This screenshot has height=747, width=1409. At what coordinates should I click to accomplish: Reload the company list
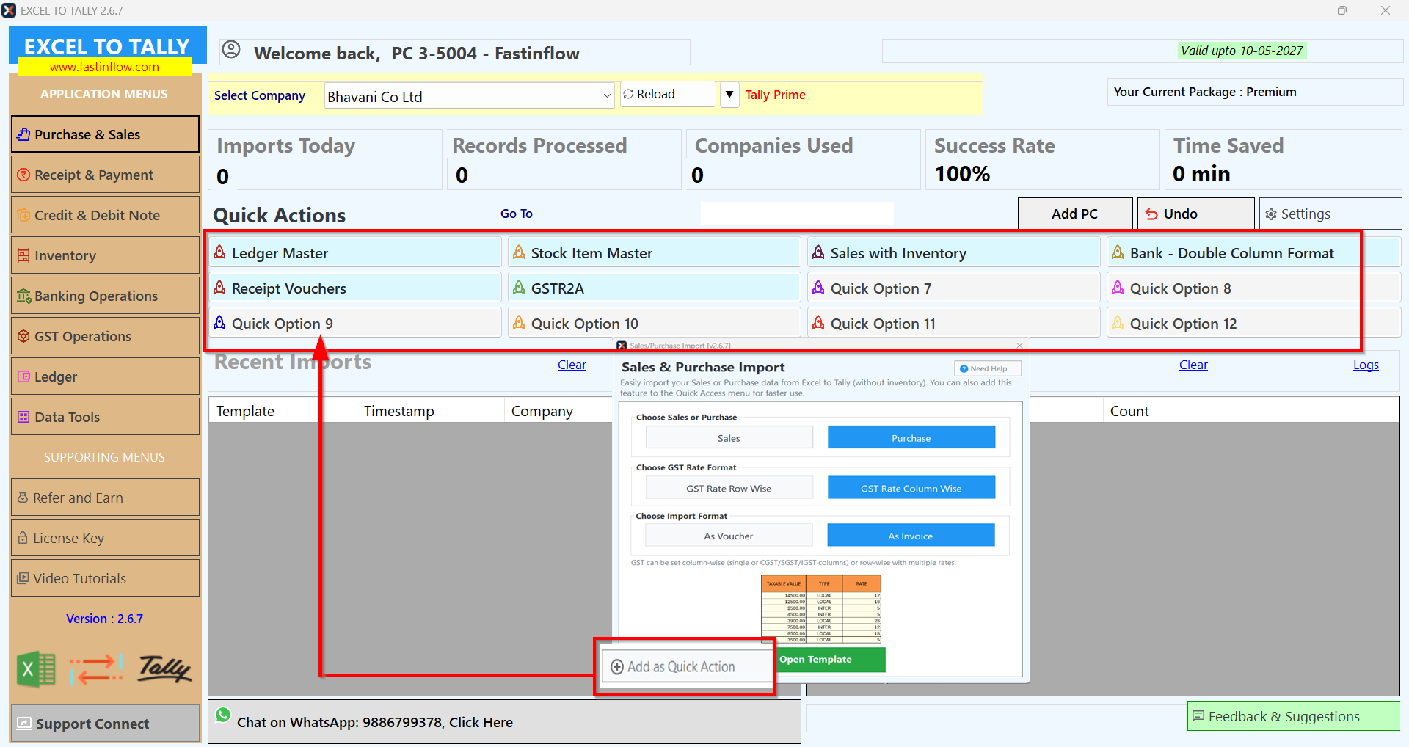click(x=668, y=94)
